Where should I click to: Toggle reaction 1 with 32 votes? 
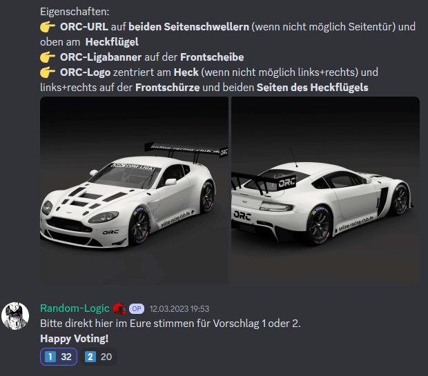[59, 357]
